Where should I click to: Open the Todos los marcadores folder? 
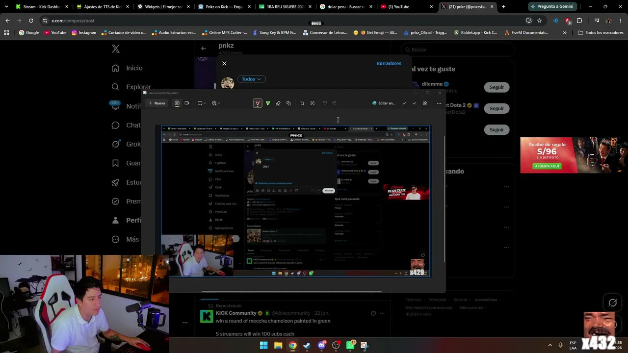click(600, 33)
